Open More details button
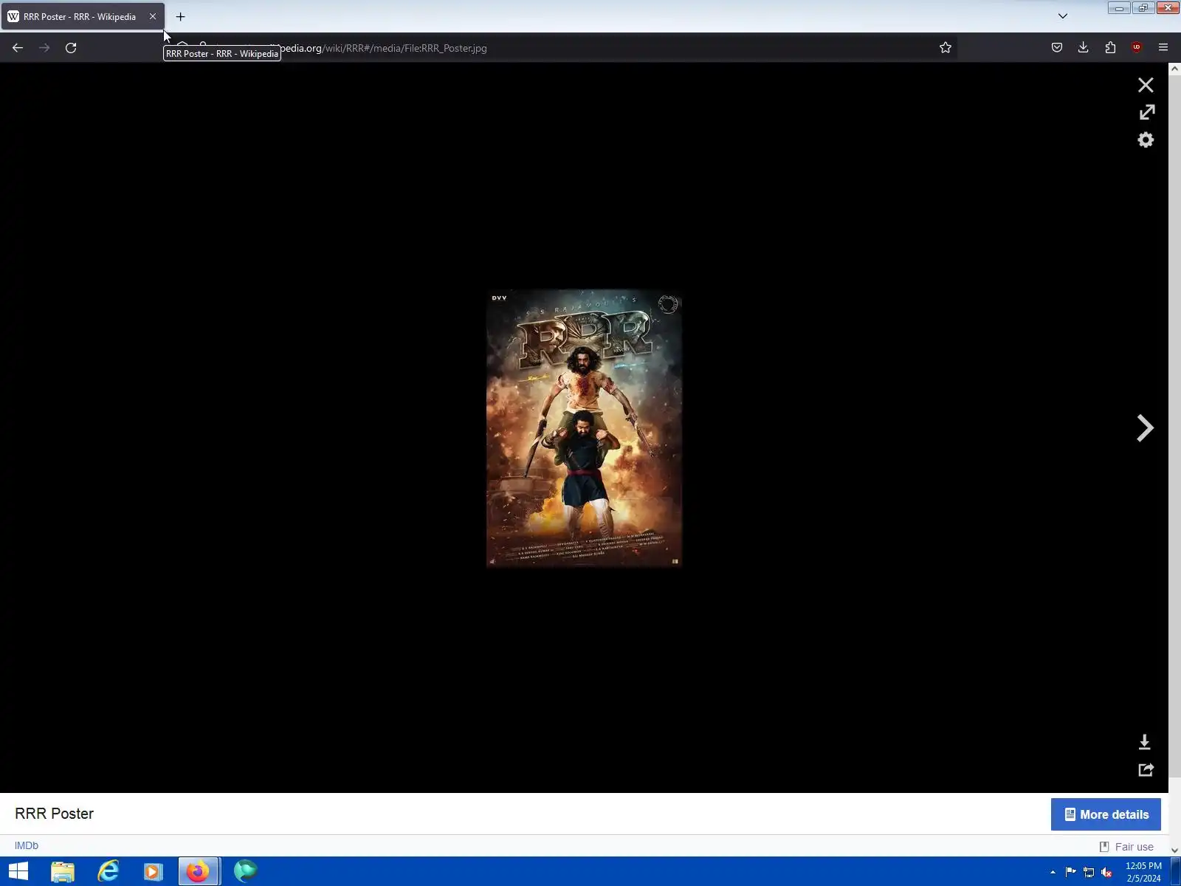The image size is (1181, 886). point(1106,814)
